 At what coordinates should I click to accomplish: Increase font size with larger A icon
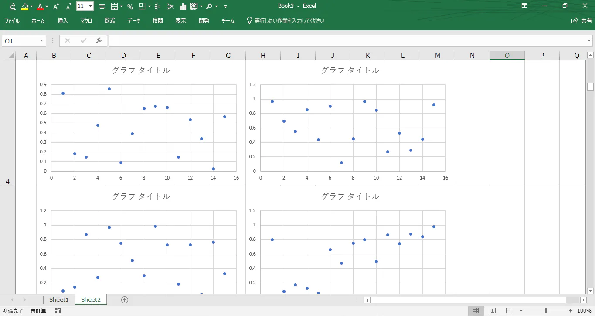56,6
